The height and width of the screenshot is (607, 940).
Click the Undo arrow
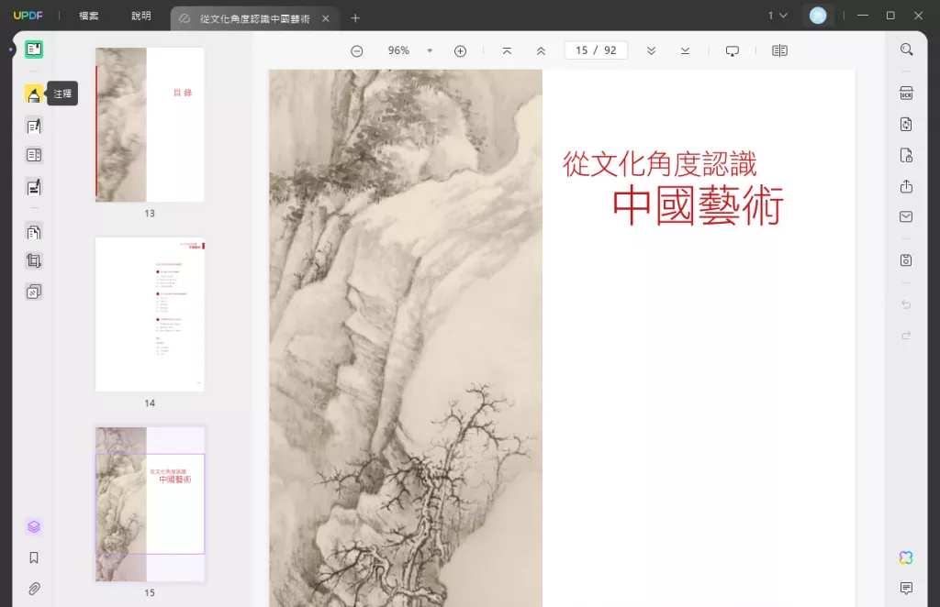(x=906, y=304)
